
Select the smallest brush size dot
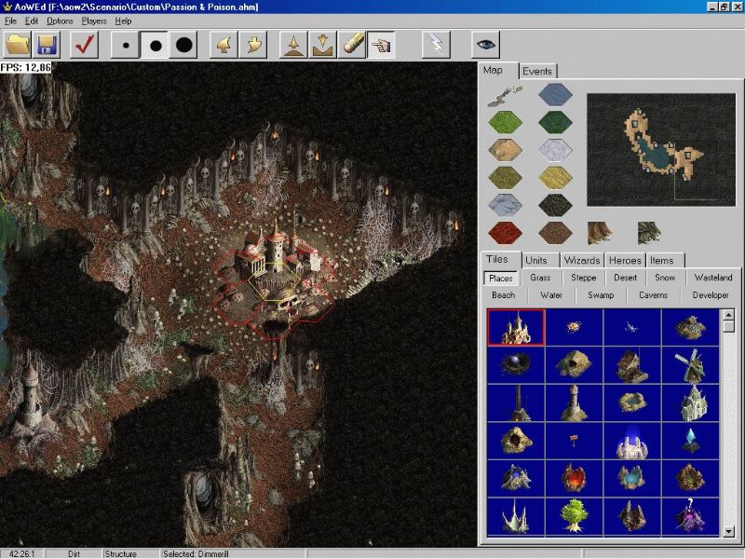(126, 45)
